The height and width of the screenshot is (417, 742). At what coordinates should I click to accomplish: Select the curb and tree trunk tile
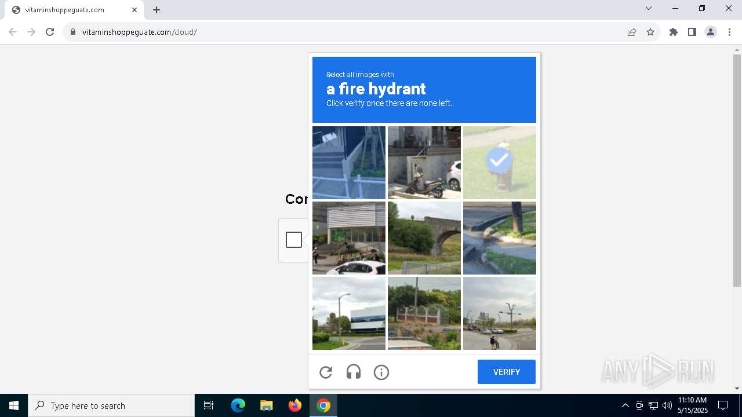point(500,238)
